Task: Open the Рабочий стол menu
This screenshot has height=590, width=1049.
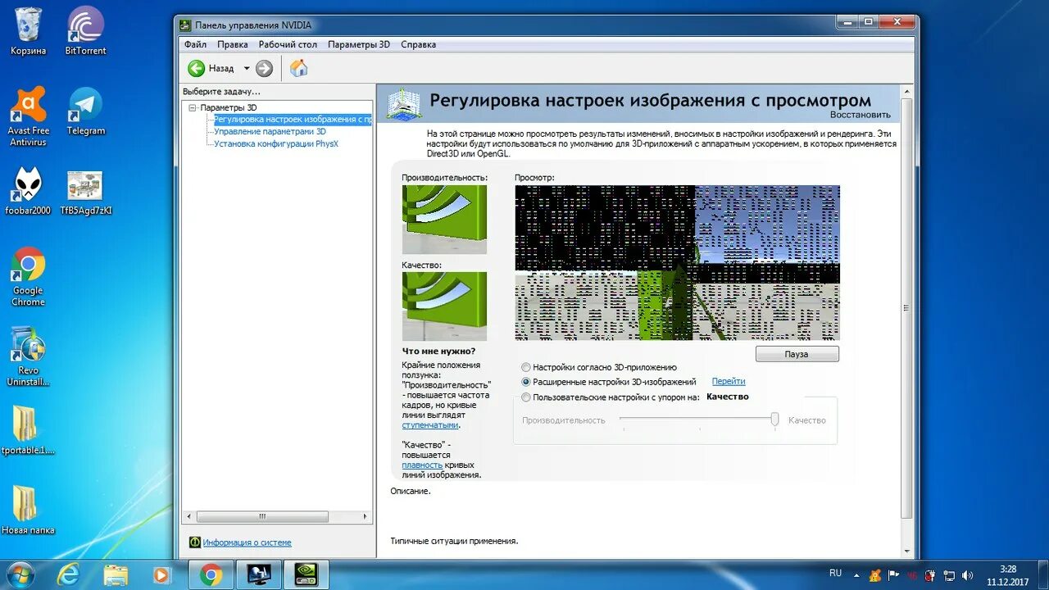Action: (x=288, y=44)
